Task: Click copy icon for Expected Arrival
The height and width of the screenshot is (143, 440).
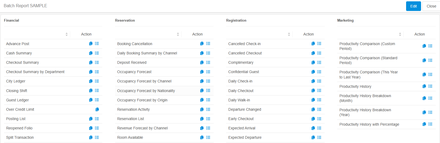Action: tap(313, 128)
